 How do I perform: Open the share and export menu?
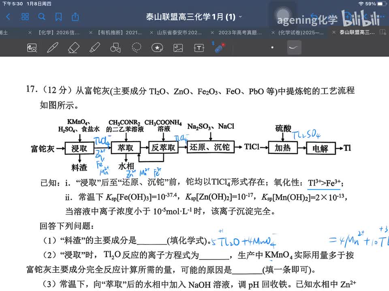(x=75, y=17)
